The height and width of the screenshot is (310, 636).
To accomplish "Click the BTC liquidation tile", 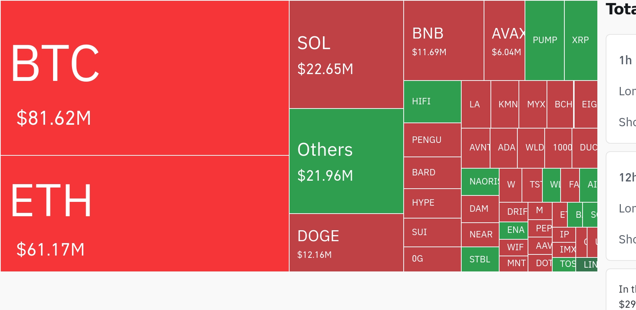I will [x=144, y=78].
